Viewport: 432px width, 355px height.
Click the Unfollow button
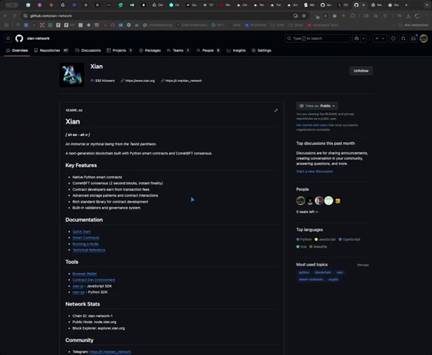point(361,71)
